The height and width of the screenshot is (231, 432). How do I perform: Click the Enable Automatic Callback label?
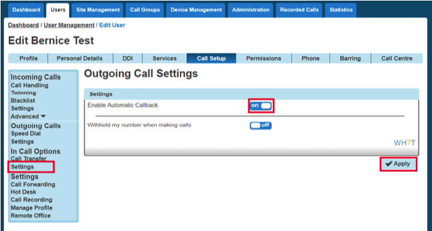[123, 105]
